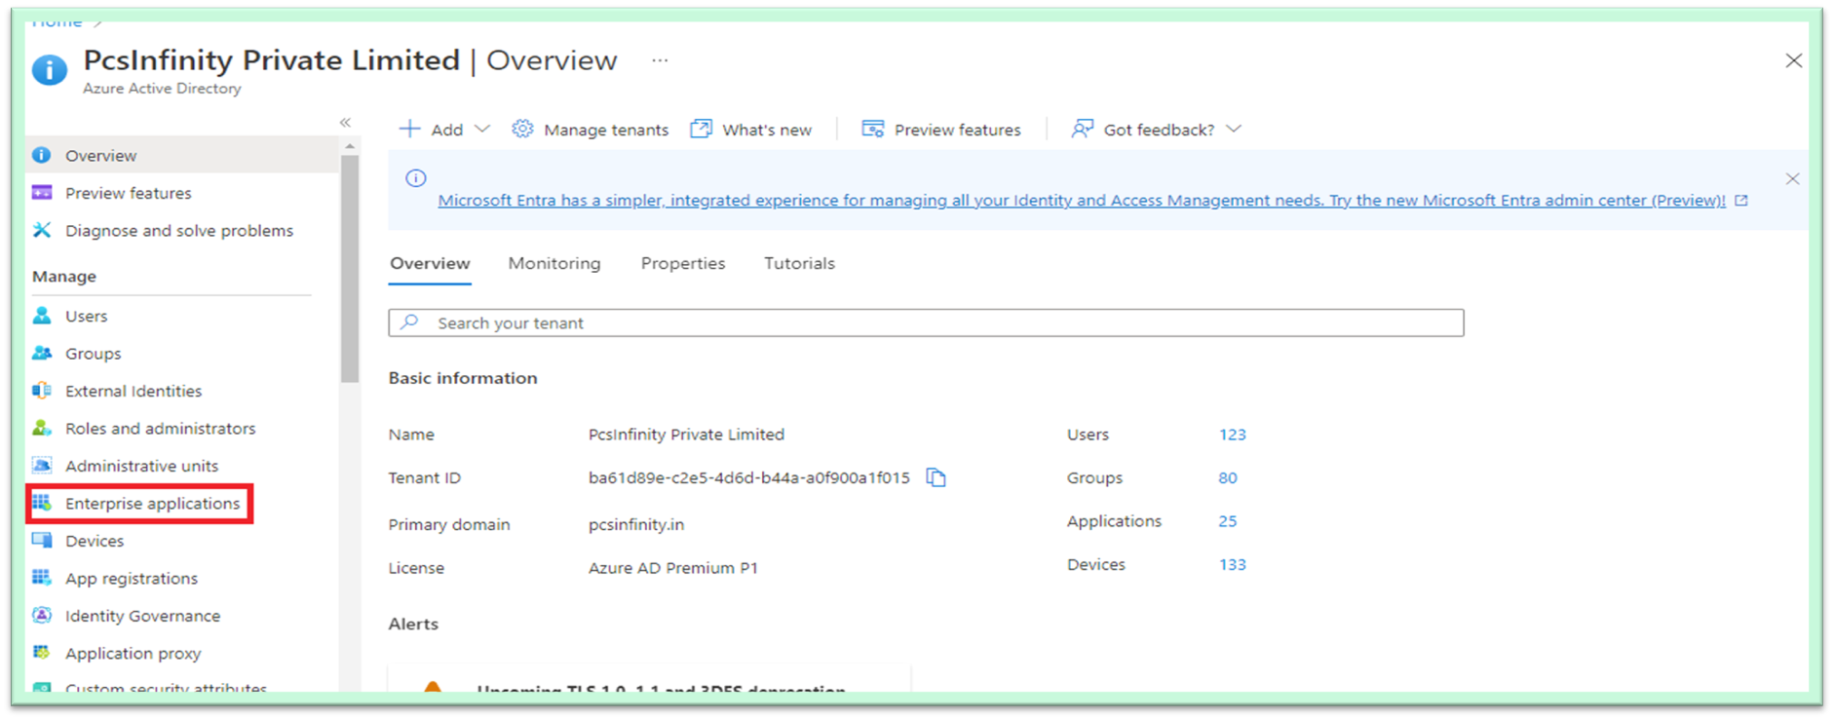Expand the Got feedback dropdown chevron
This screenshot has height=720, width=1834.
1234,129
